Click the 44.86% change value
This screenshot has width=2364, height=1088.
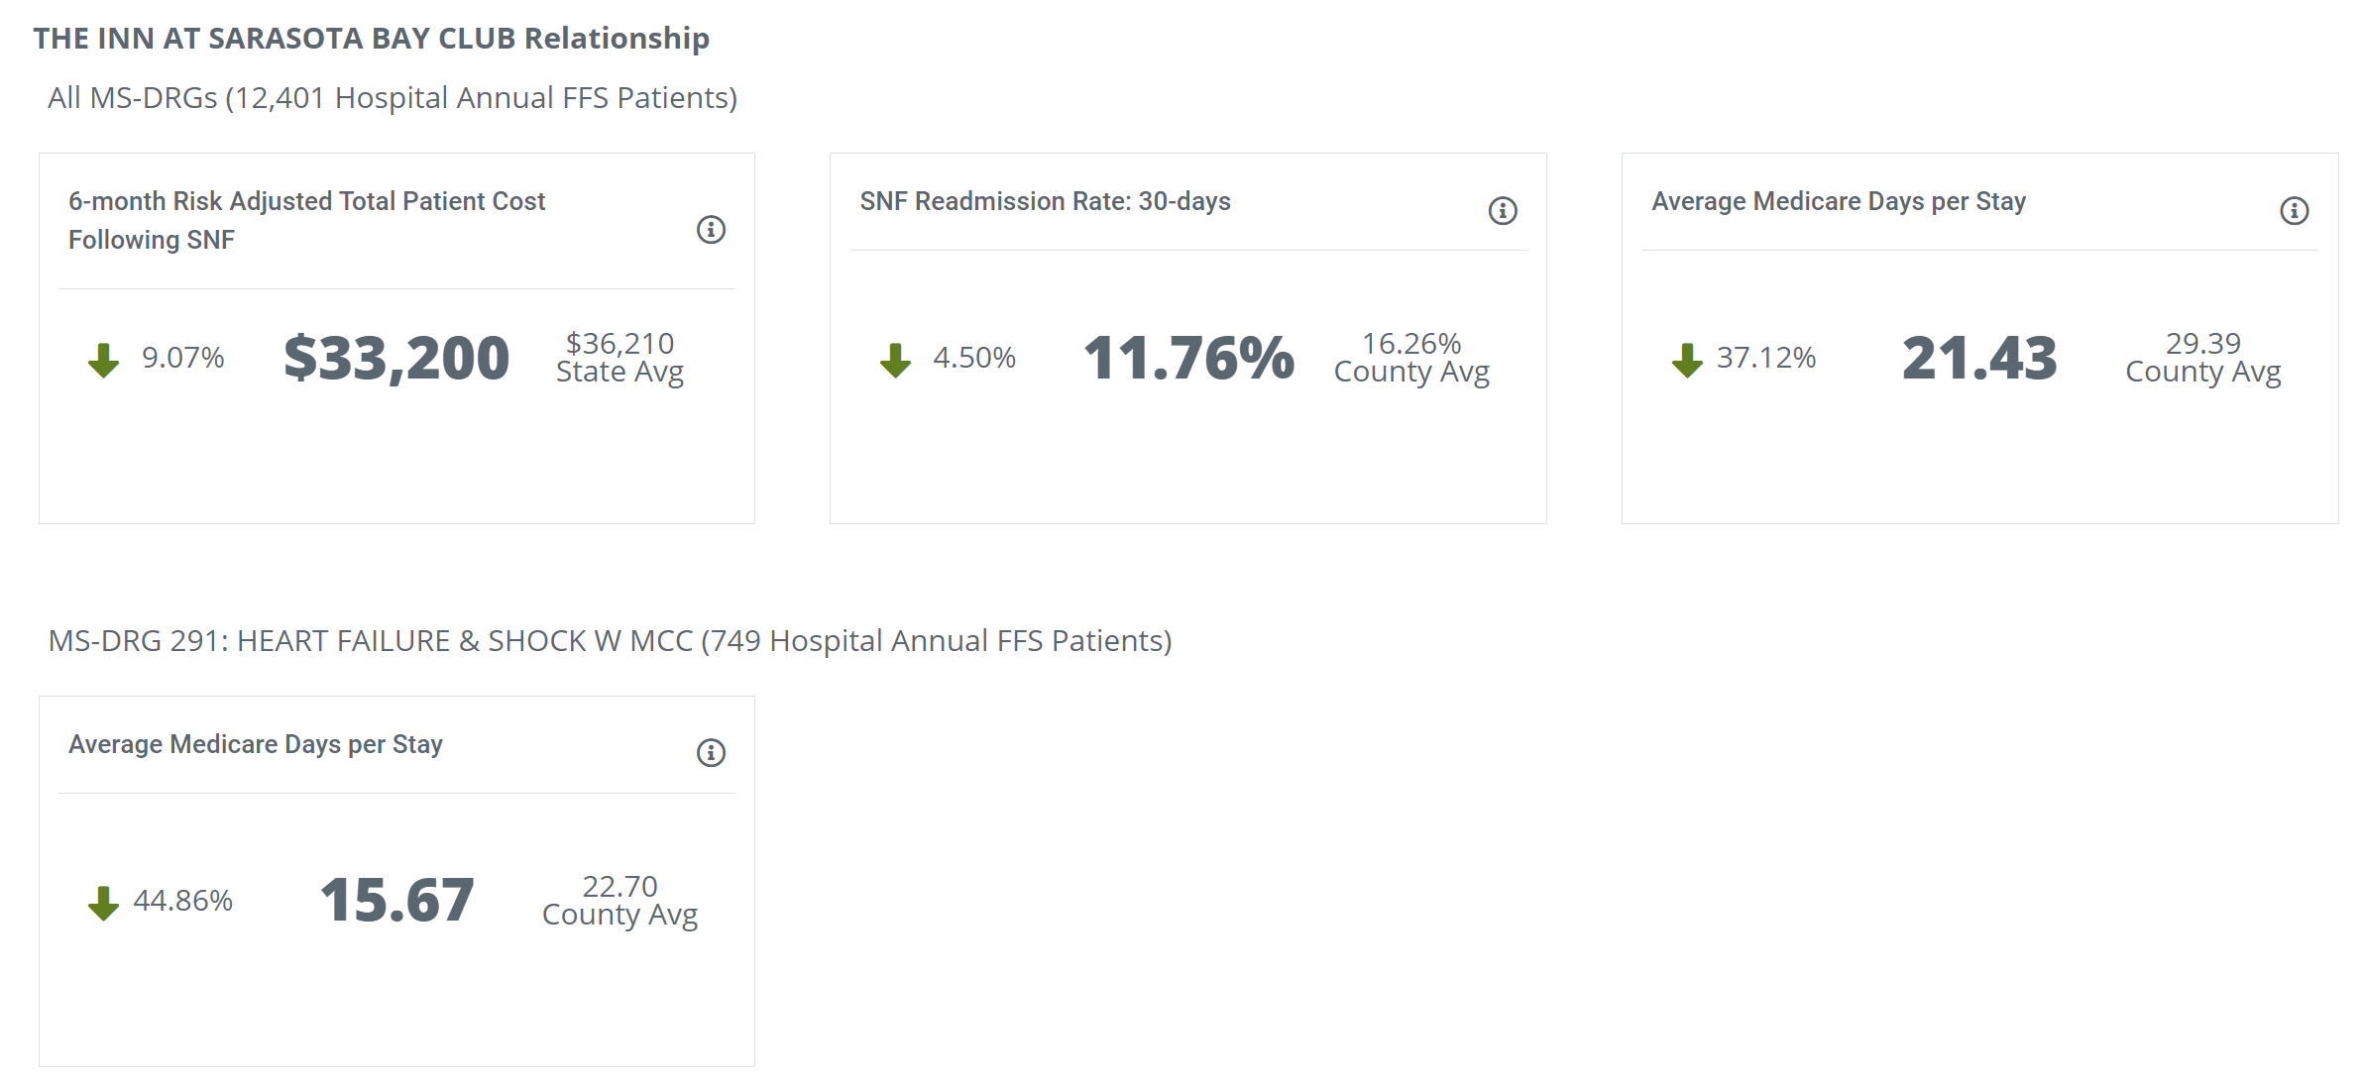click(183, 901)
